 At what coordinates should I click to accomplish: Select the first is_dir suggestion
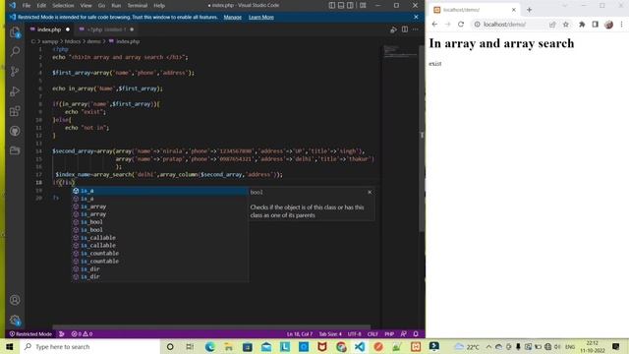click(160, 269)
